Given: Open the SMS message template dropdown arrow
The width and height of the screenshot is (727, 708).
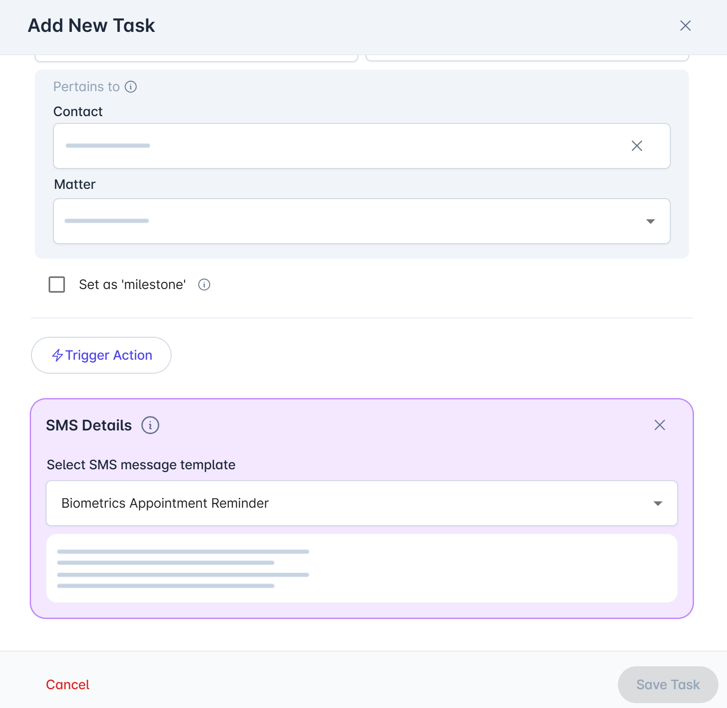Looking at the screenshot, I should (658, 503).
